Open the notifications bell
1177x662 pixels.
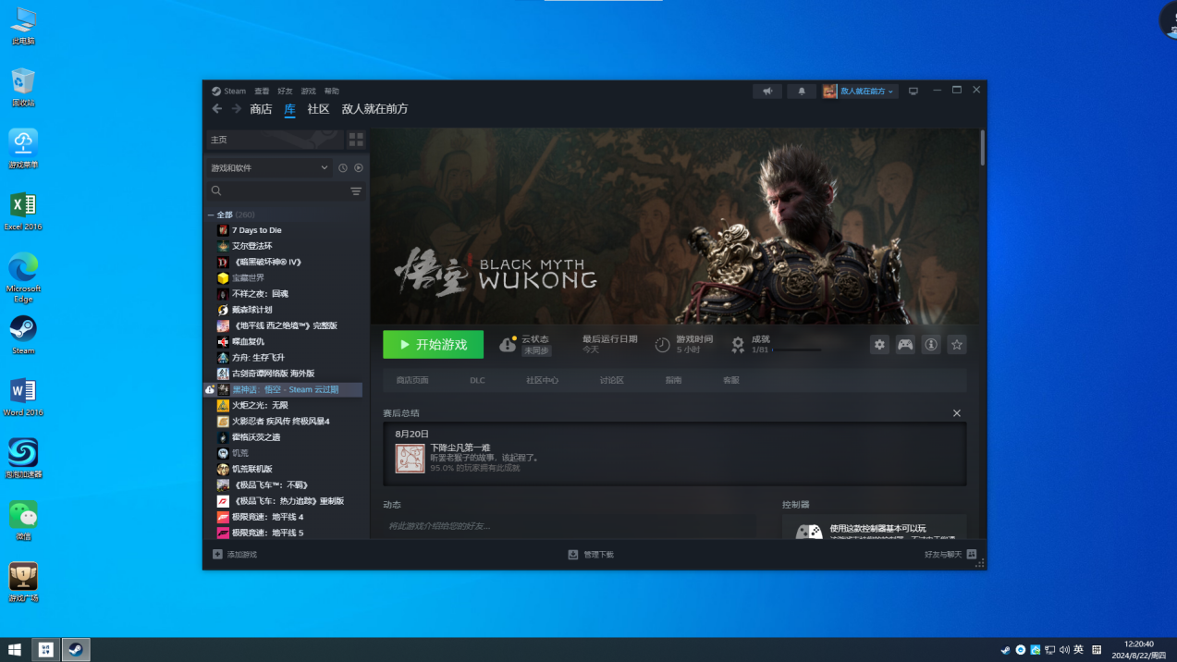click(x=802, y=92)
